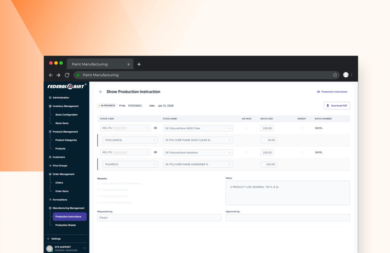This screenshot has width=390, height=253.
Task: Click the Approved by input field
Action: pos(288,218)
